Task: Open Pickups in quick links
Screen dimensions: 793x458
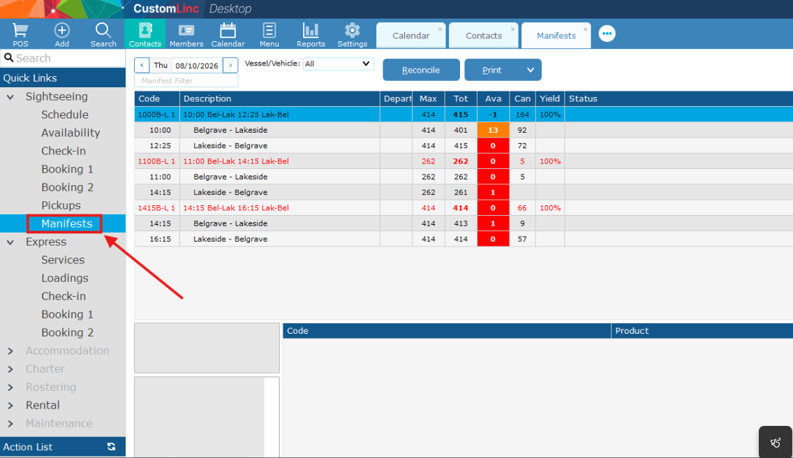Action: [61, 205]
